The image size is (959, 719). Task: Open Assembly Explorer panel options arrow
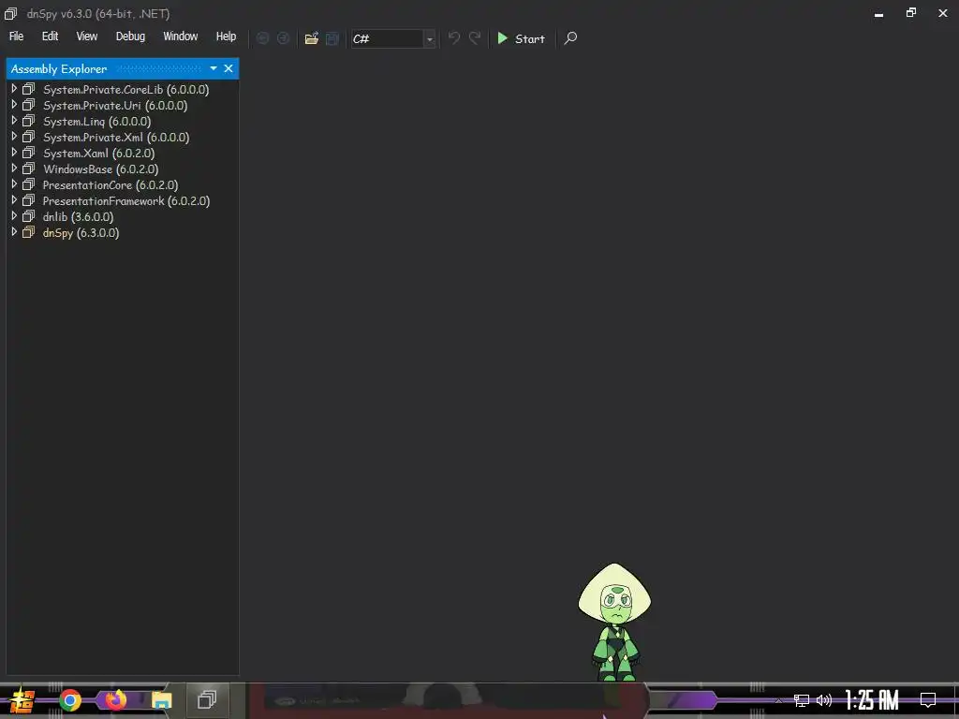[214, 68]
